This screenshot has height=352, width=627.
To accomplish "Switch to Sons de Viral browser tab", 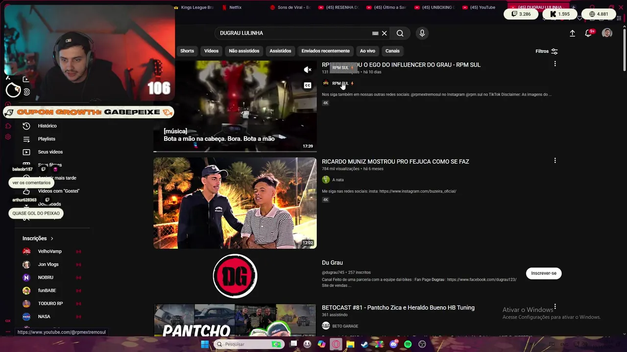I will tap(290, 7).
